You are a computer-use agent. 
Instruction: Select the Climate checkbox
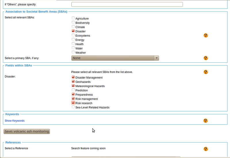(73, 27)
